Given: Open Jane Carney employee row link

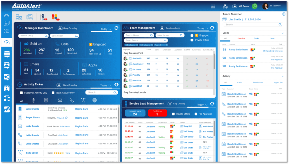Looking at the screenshot, I should pyautogui.click(x=138, y=64).
